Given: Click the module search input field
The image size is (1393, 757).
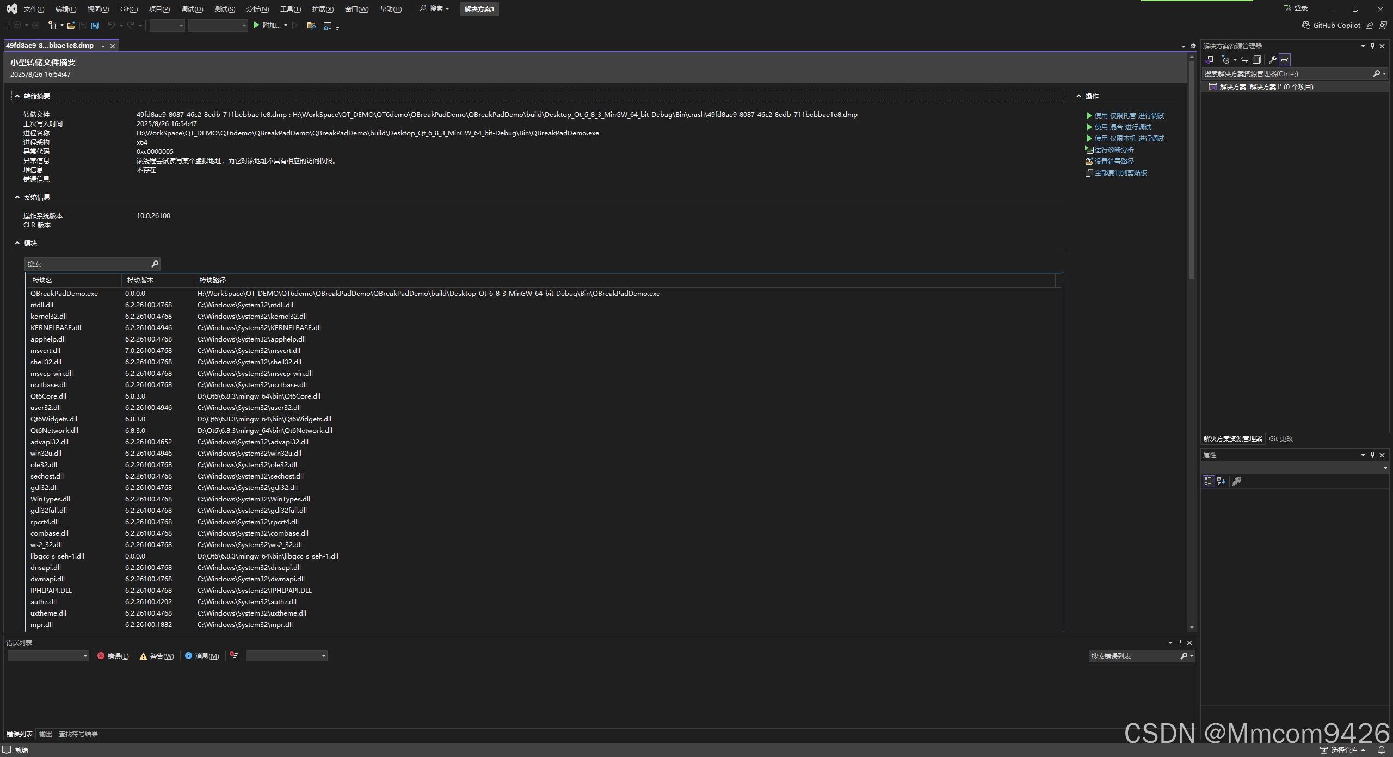Looking at the screenshot, I should coord(87,264).
